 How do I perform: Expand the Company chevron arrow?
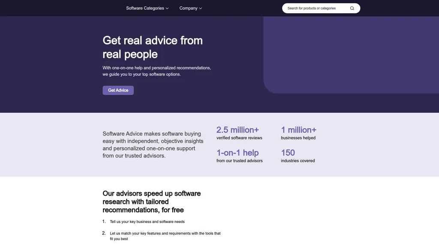tap(201, 9)
